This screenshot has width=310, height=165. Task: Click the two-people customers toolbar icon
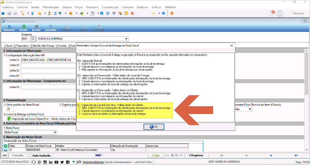click(x=9, y=13)
